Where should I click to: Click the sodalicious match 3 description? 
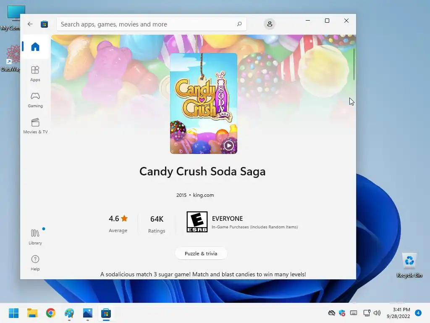203,274
